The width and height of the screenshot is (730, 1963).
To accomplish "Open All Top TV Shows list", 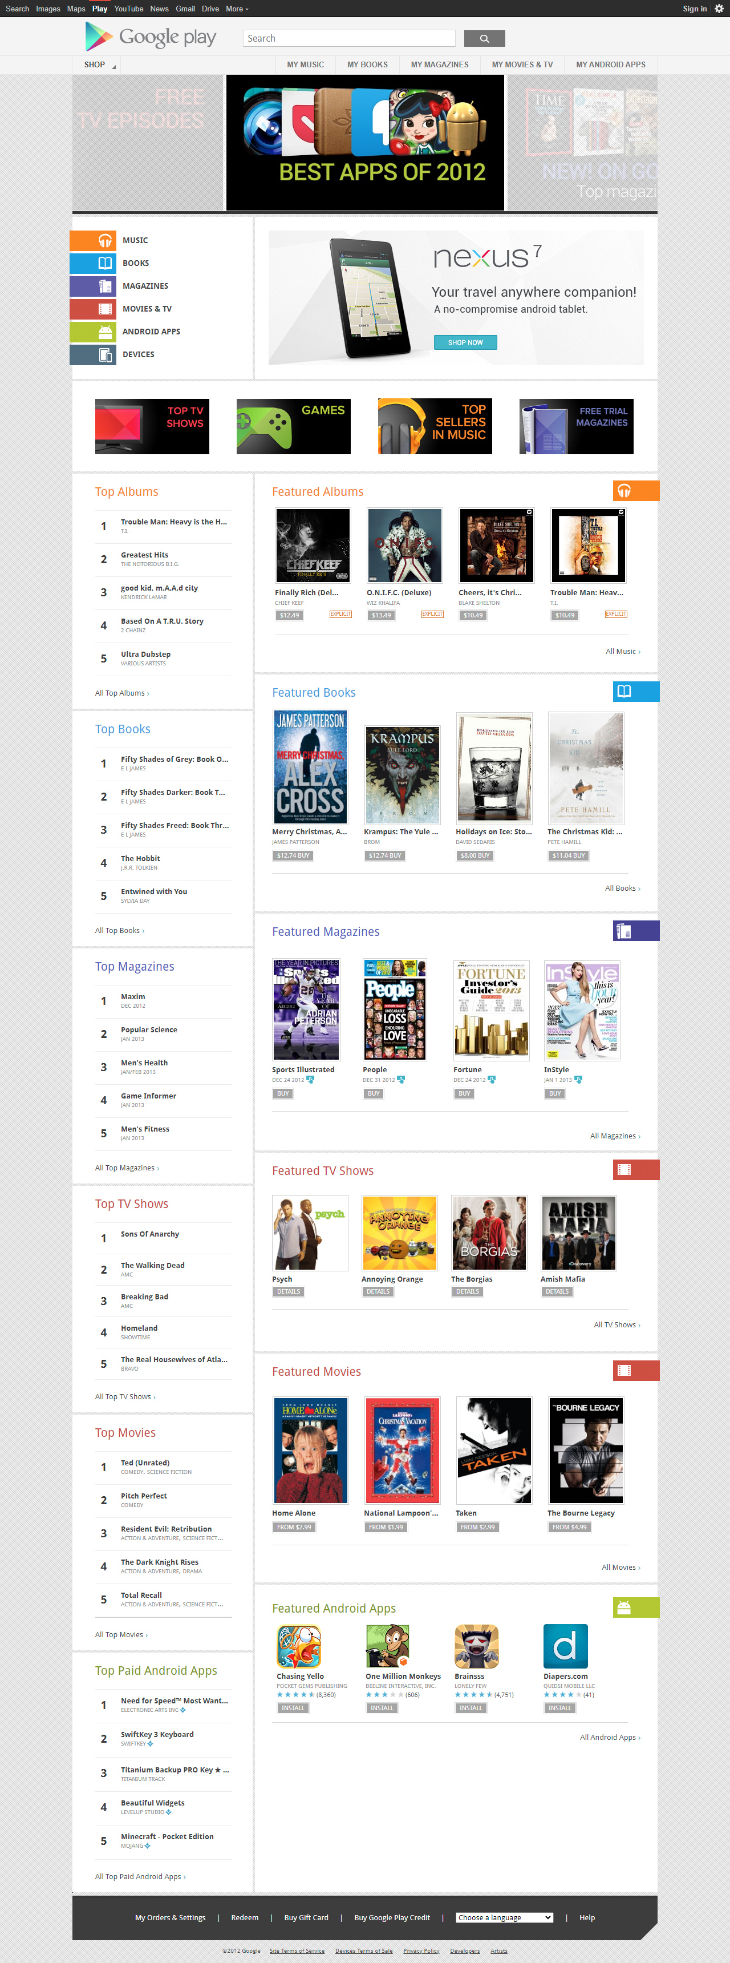I will pyautogui.click(x=125, y=1397).
